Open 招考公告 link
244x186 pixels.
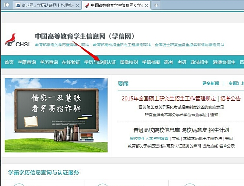(230, 99)
